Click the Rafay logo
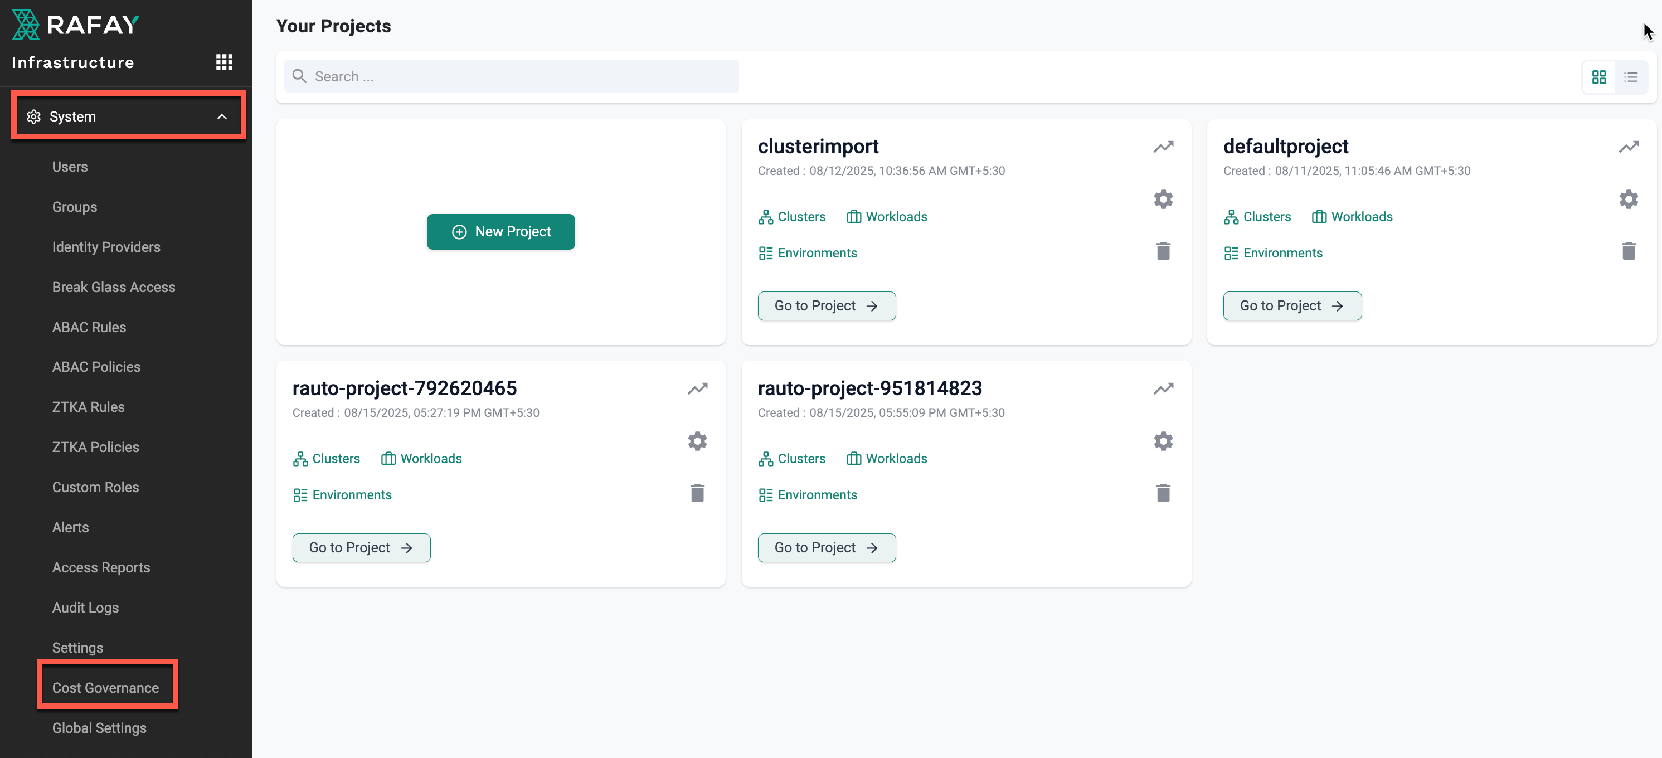 point(75,25)
